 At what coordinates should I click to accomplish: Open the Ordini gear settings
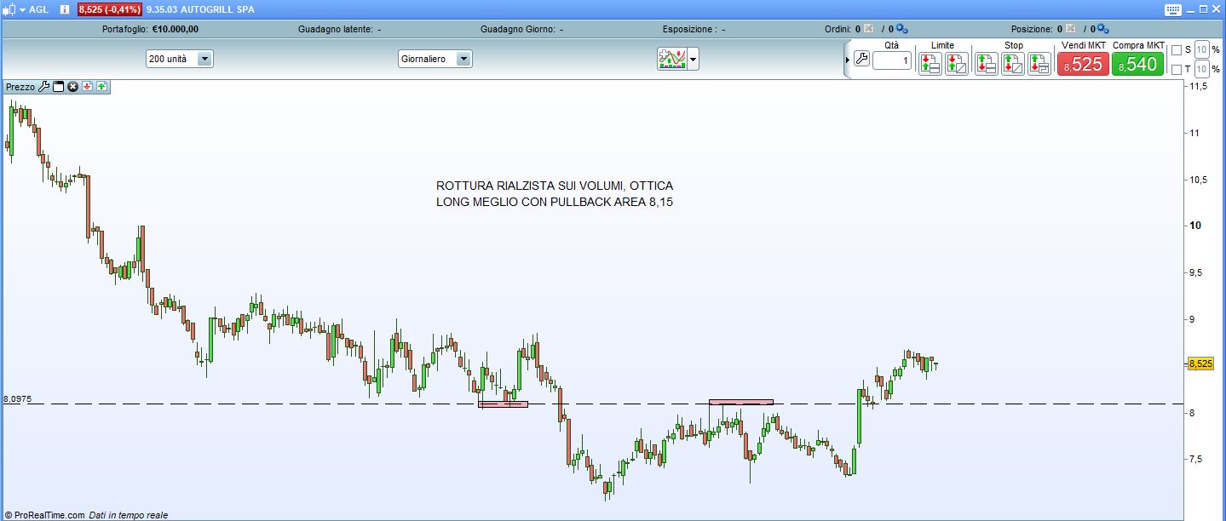tap(901, 29)
